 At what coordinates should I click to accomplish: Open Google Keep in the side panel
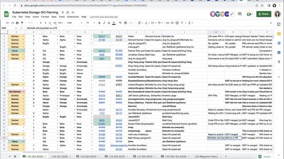[x=279, y=34]
